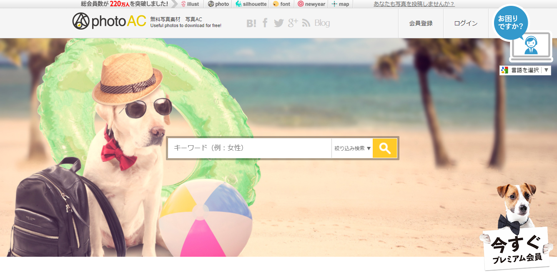Image resolution: width=557 pixels, height=273 pixels.
Task: Expand the 絞り込み検索 filter dropdown
Action: pos(352,148)
